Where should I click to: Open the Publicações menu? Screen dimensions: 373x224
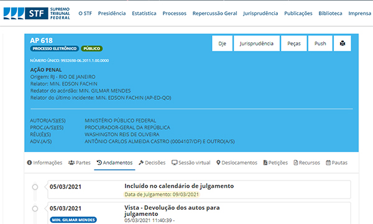pos(298,13)
